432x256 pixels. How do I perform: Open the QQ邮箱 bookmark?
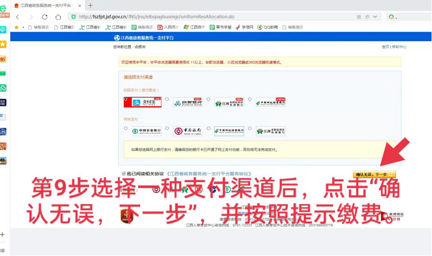point(267,28)
